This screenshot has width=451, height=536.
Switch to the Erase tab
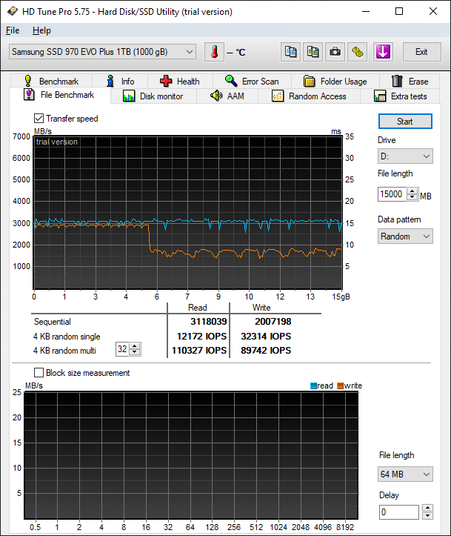(x=410, y=81)
